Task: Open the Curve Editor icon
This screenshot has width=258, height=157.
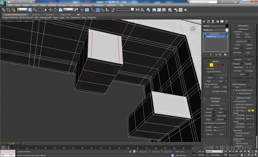Action: pos(159,10)
